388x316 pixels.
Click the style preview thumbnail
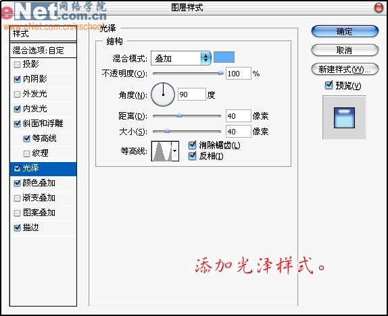pos(344,117)
